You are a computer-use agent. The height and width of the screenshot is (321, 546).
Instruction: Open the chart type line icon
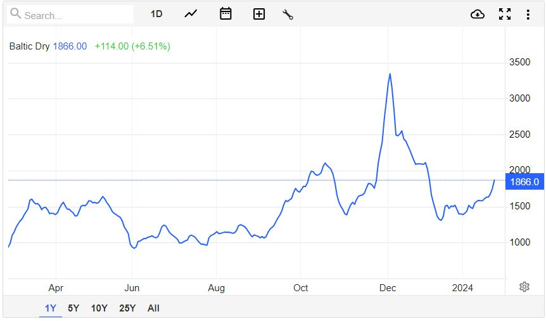click(191, 14)
